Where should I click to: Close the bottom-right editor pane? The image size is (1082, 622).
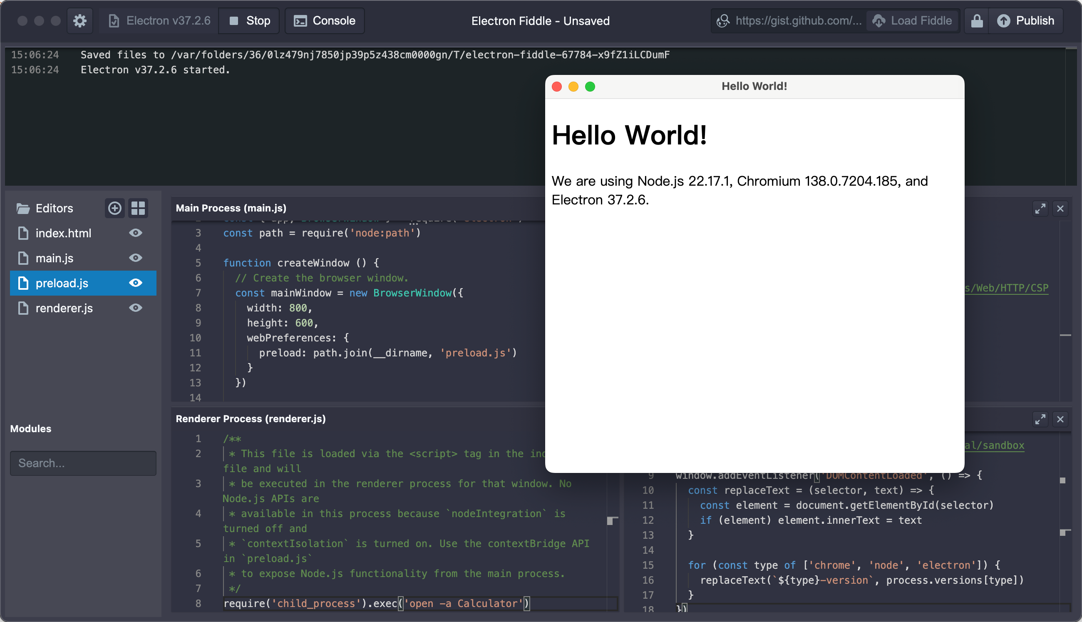(1060, 419)
